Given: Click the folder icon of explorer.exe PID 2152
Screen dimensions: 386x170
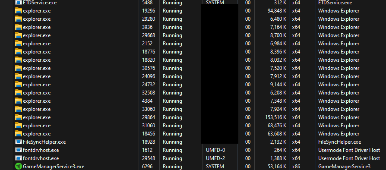Looking at the screenshot, I should (19, 44).
